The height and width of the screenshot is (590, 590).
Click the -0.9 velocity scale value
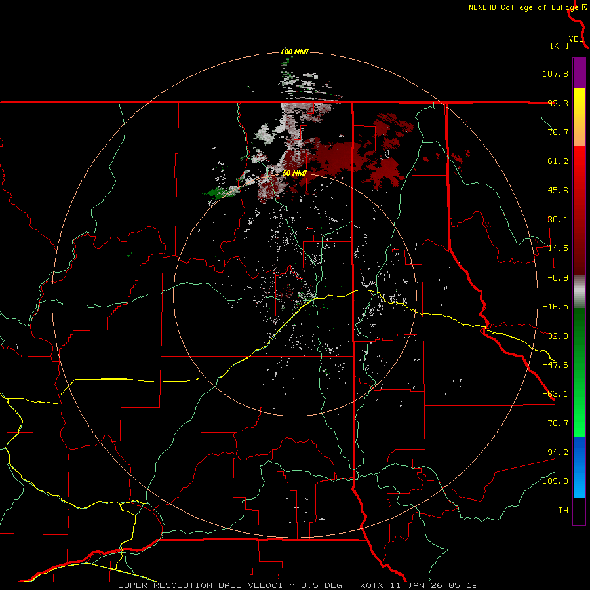[558, 278]
